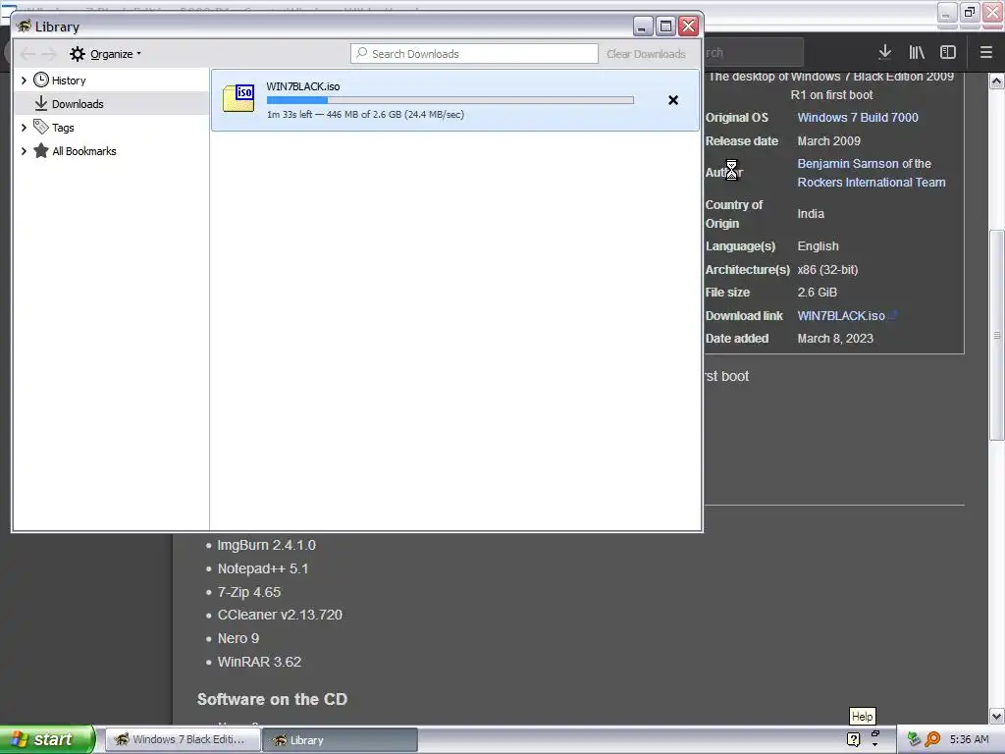Image resolution: width=1005 pixels, height=754 pixels.
Task: Select Tags in the sidebar
Action: (63, 128)
